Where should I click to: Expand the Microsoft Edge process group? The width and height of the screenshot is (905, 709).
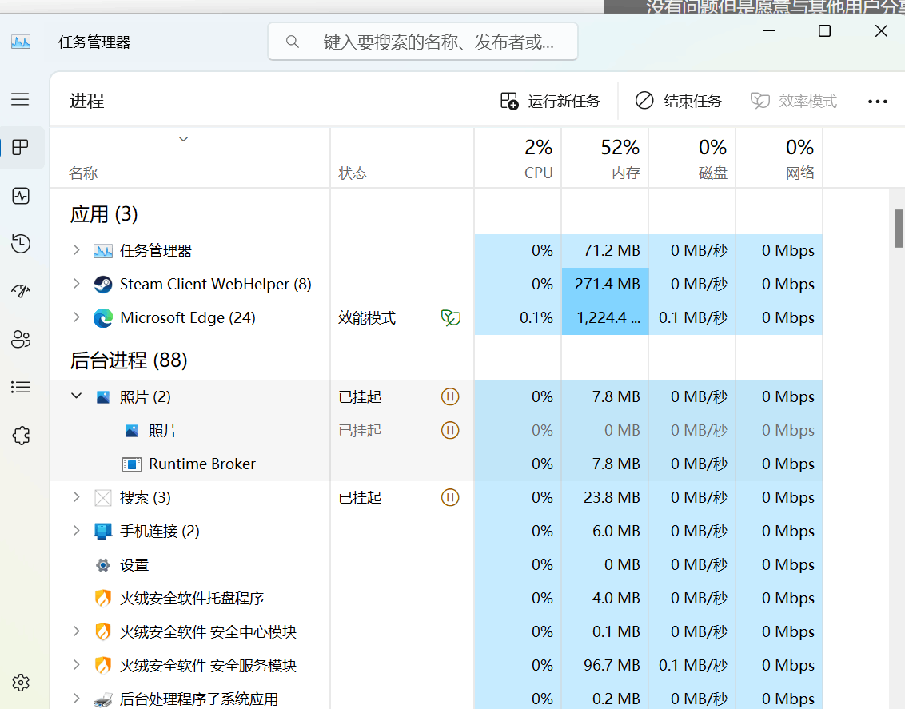(x=76, y=317)
